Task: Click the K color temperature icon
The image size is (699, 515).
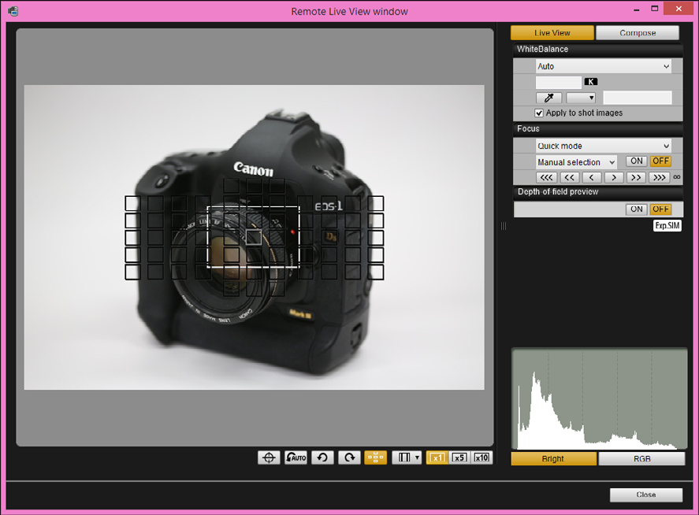Action: point(591,82)
